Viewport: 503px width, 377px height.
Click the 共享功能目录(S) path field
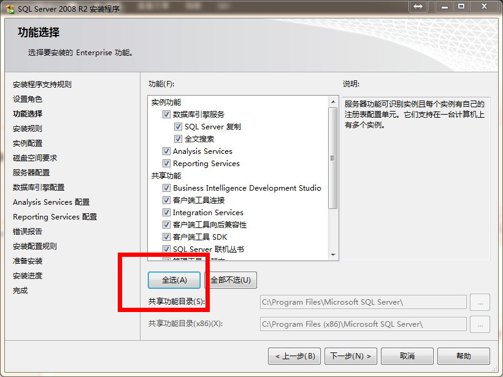363,302
